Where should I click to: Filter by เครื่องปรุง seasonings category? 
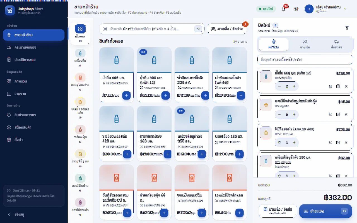click(80, 134)
